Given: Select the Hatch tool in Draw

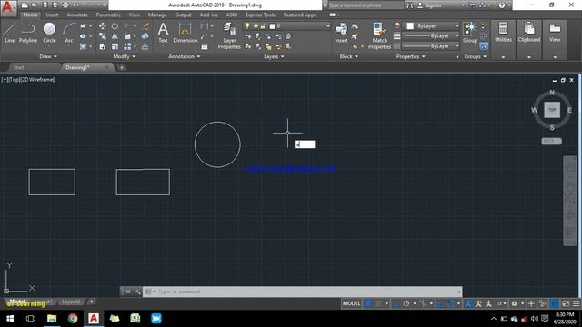Looking at the screenshot, I should [x=83, y=46].
